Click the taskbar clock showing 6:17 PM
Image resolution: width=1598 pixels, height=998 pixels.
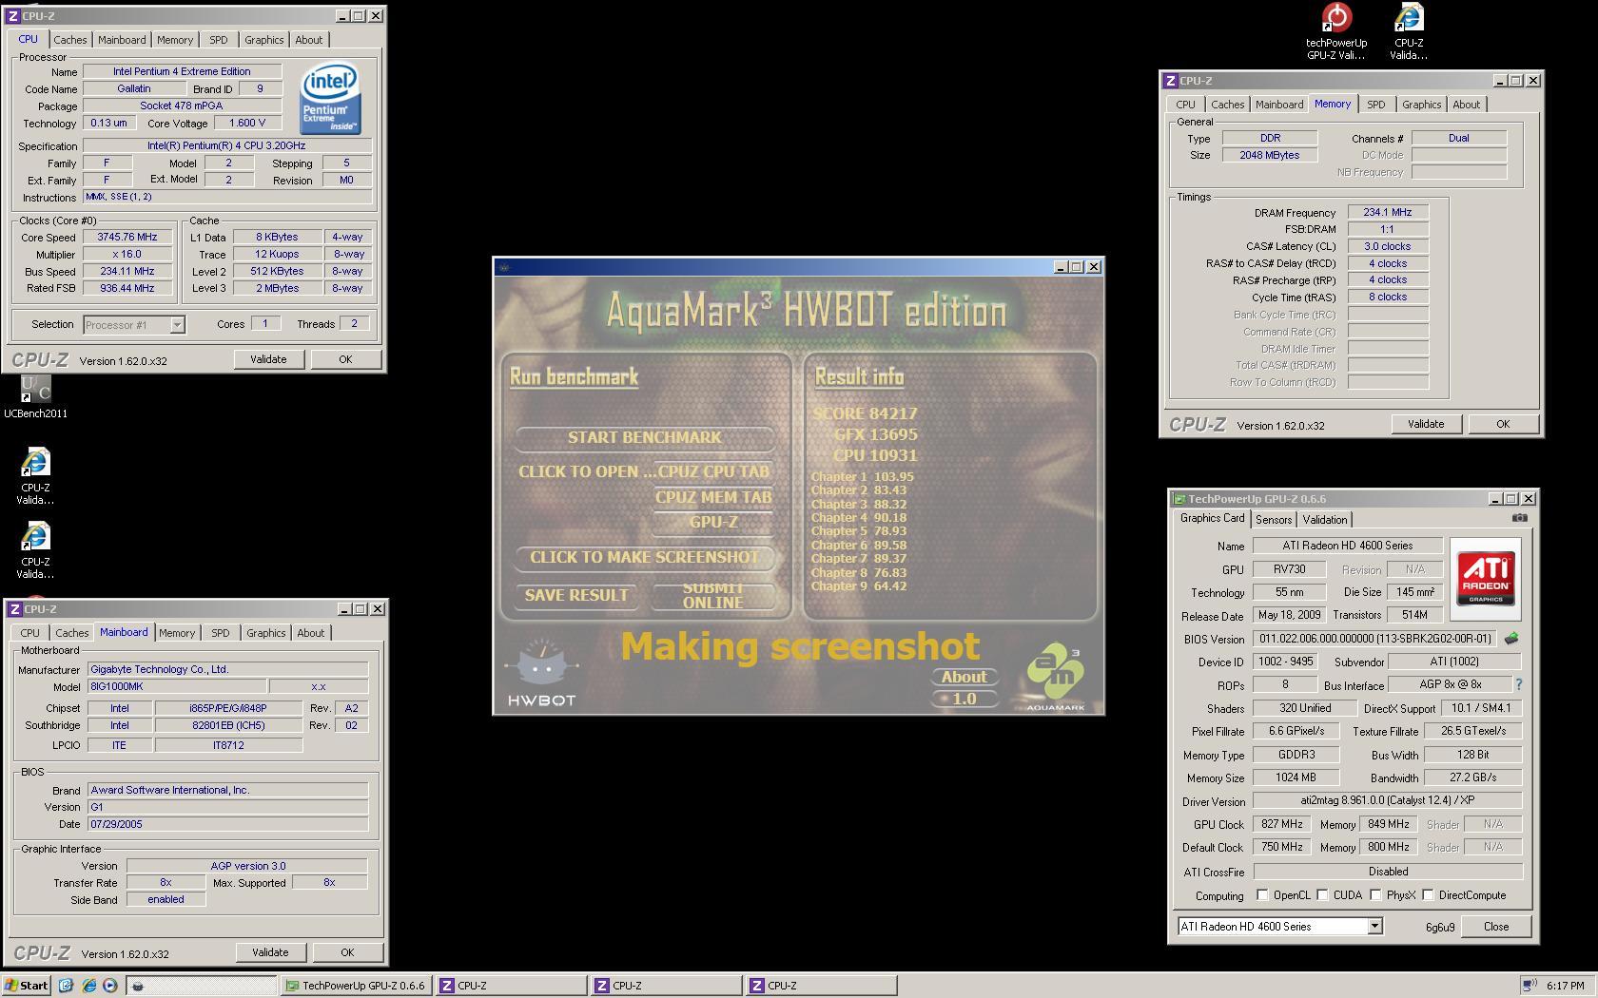[1565, 986]
